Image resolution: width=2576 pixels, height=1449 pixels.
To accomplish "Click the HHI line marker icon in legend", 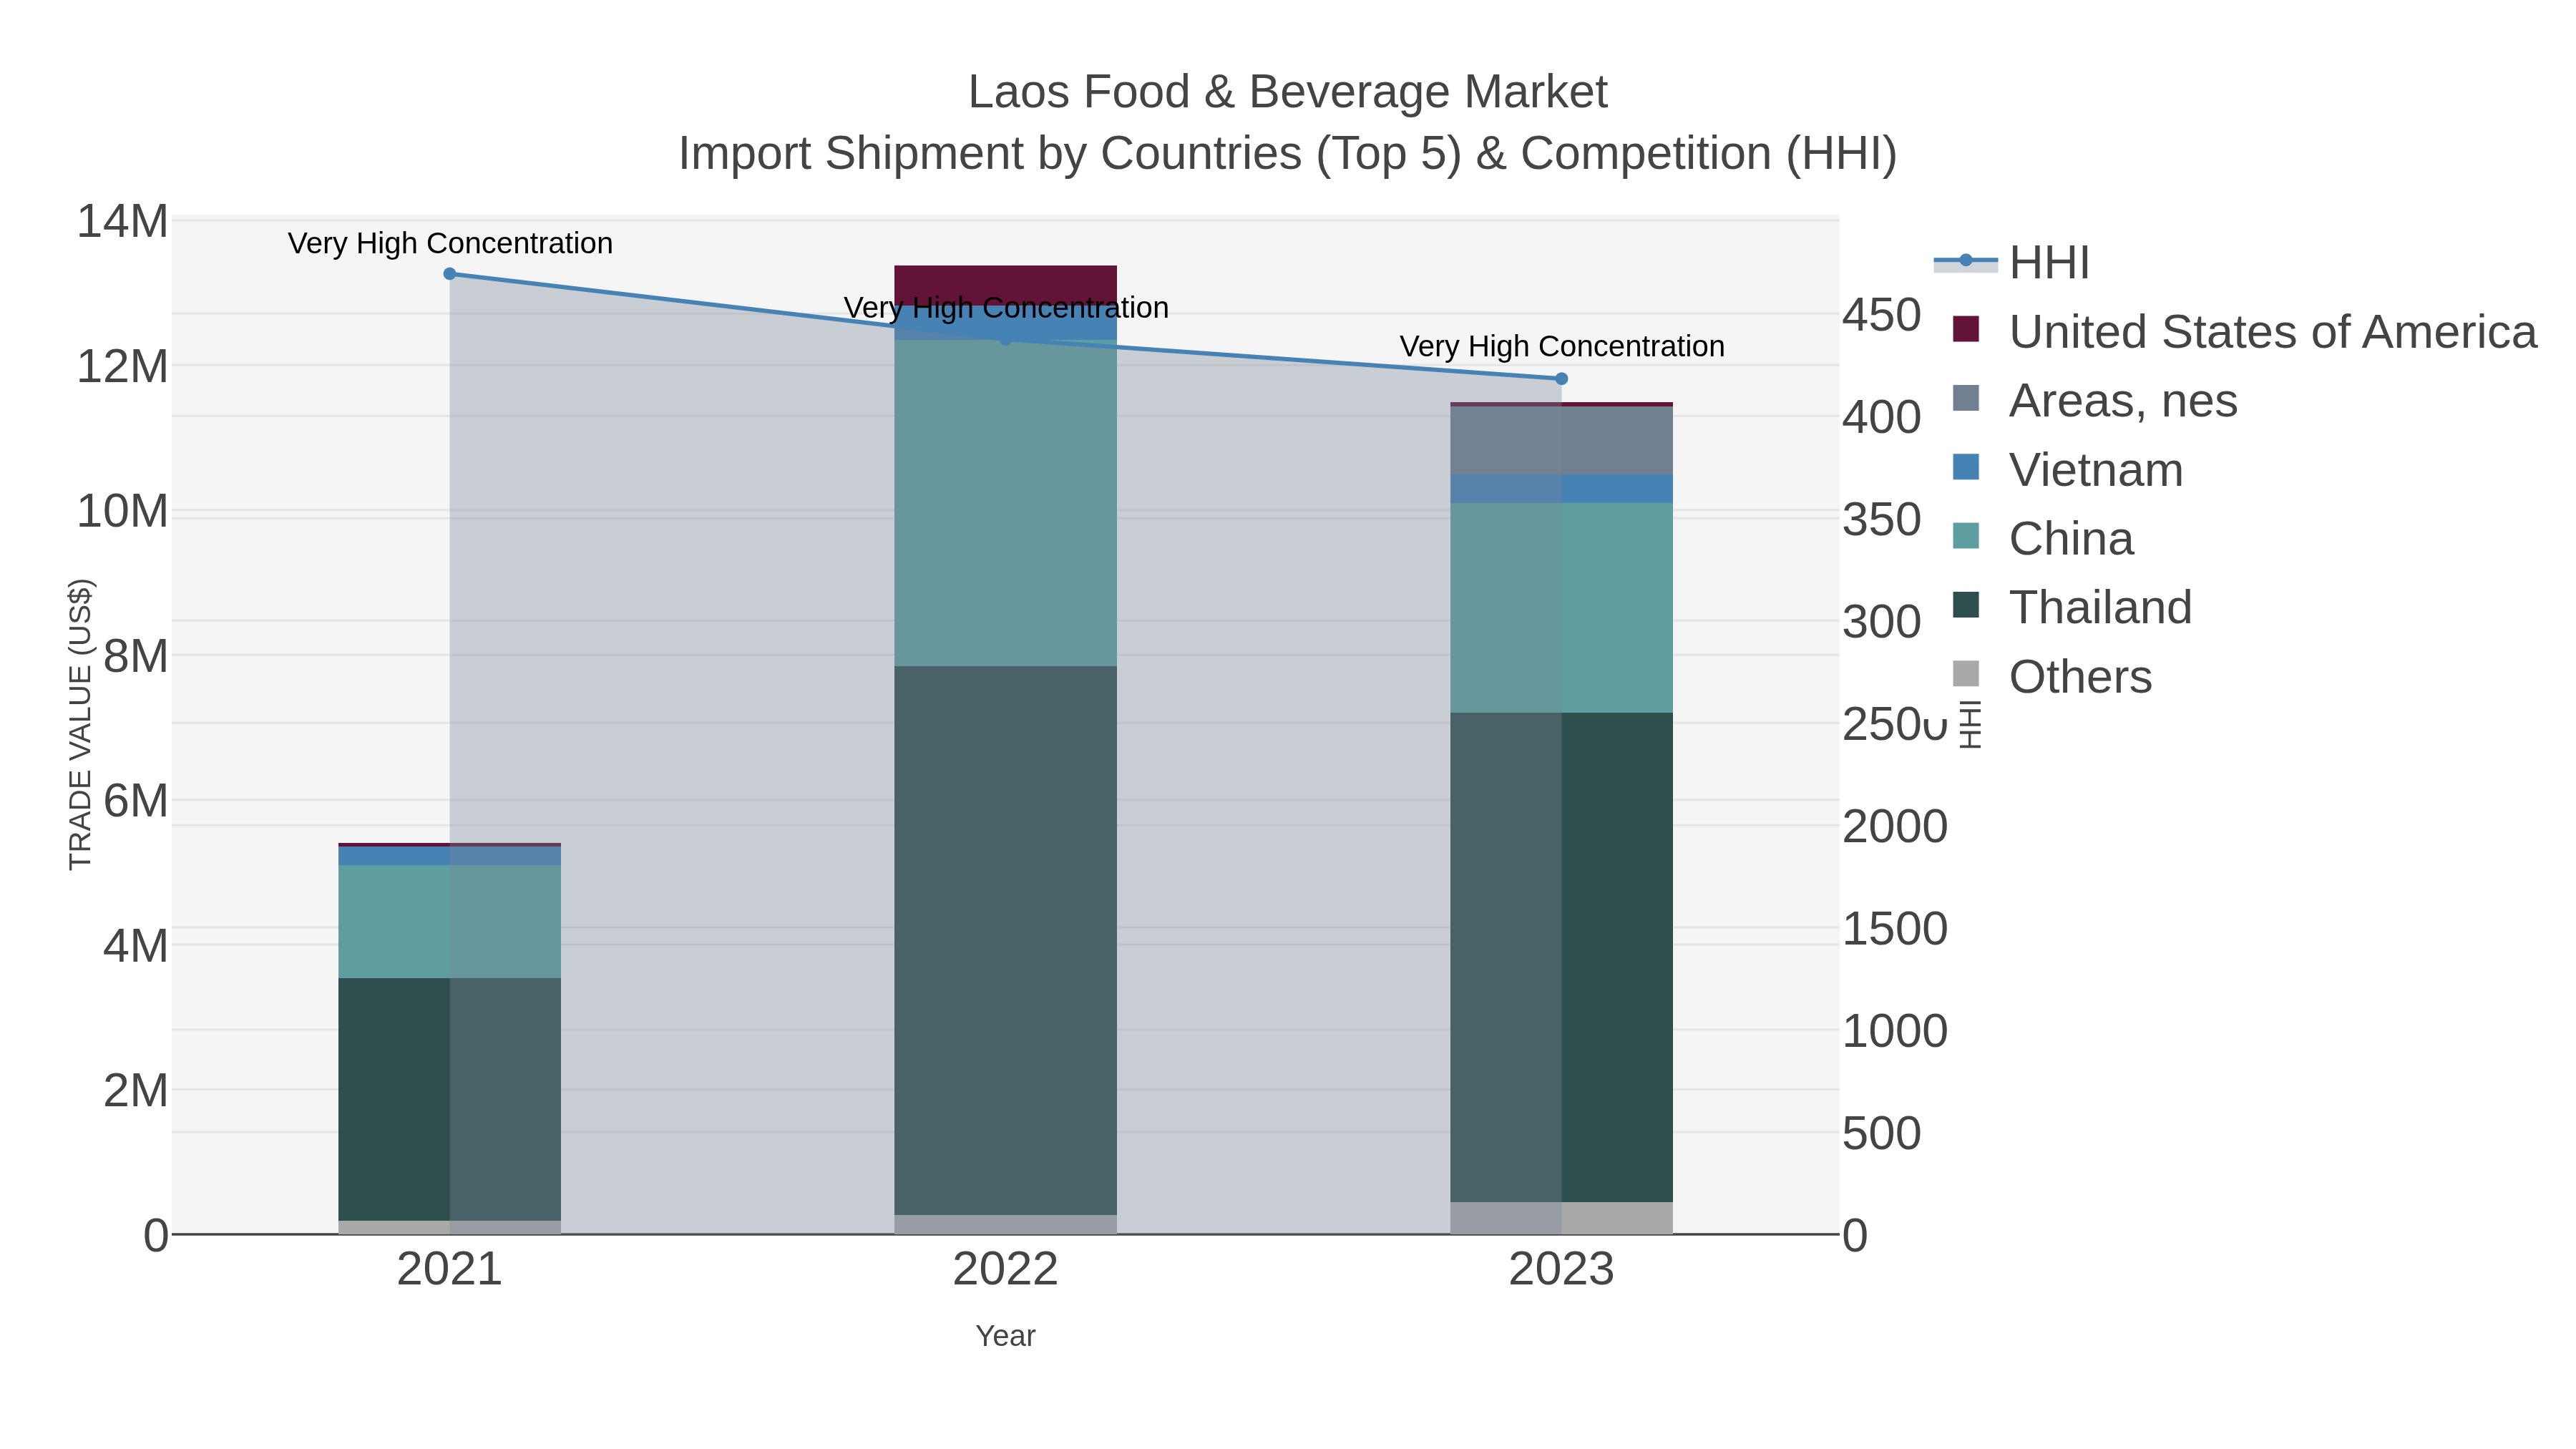I will tap(1966, 261).
